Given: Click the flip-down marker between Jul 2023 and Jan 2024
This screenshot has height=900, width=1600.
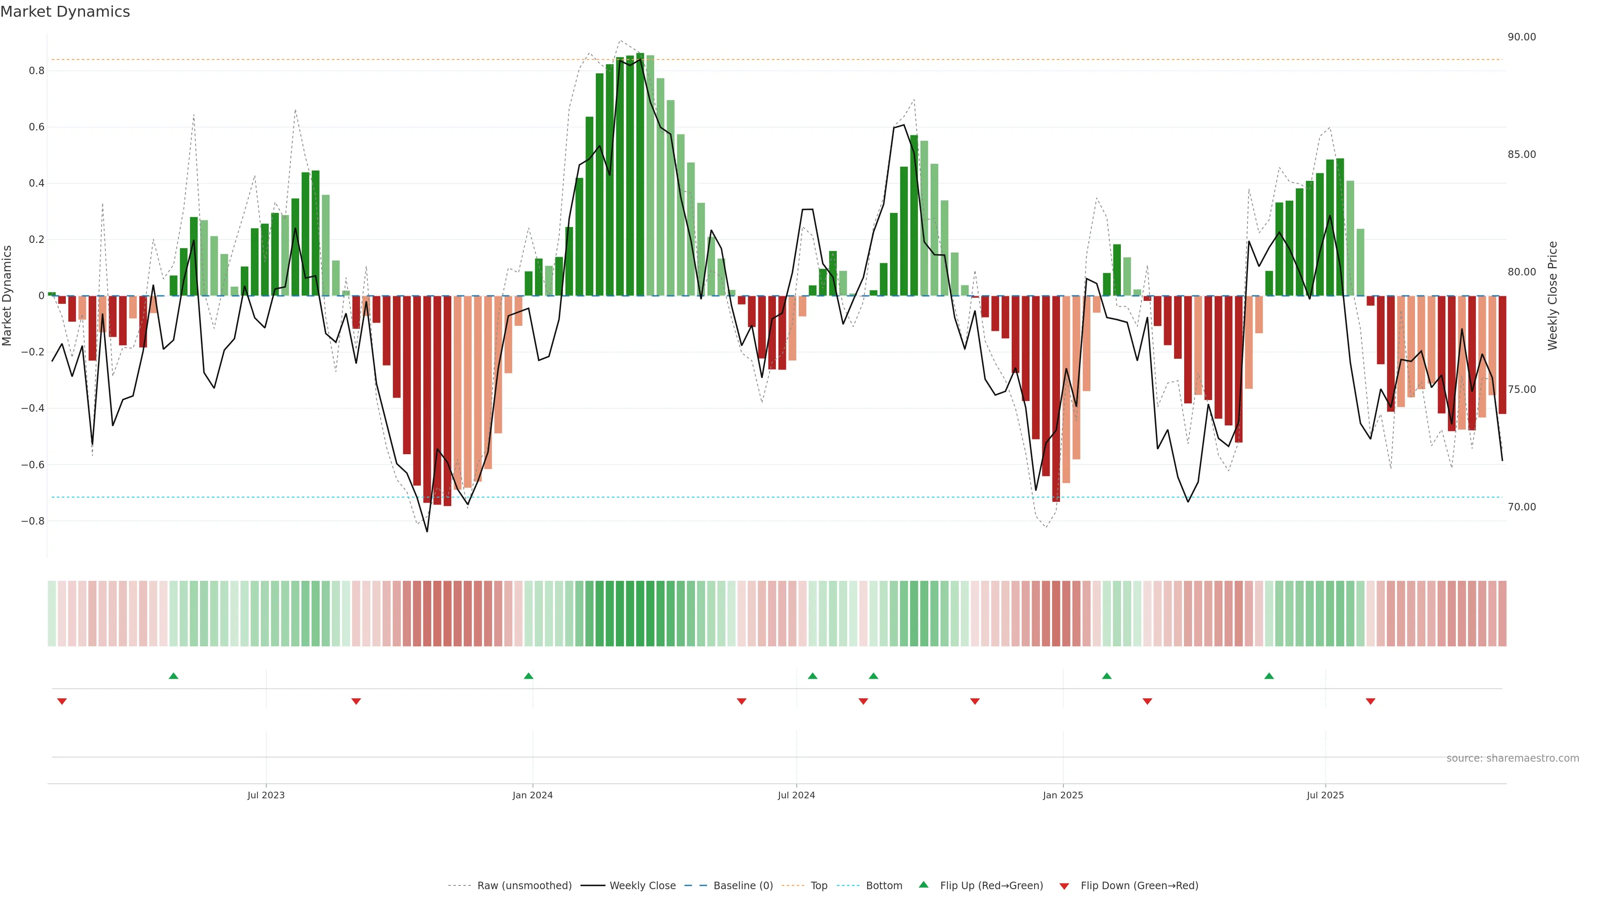Looking at the screenshot, I should pos(356,701).
